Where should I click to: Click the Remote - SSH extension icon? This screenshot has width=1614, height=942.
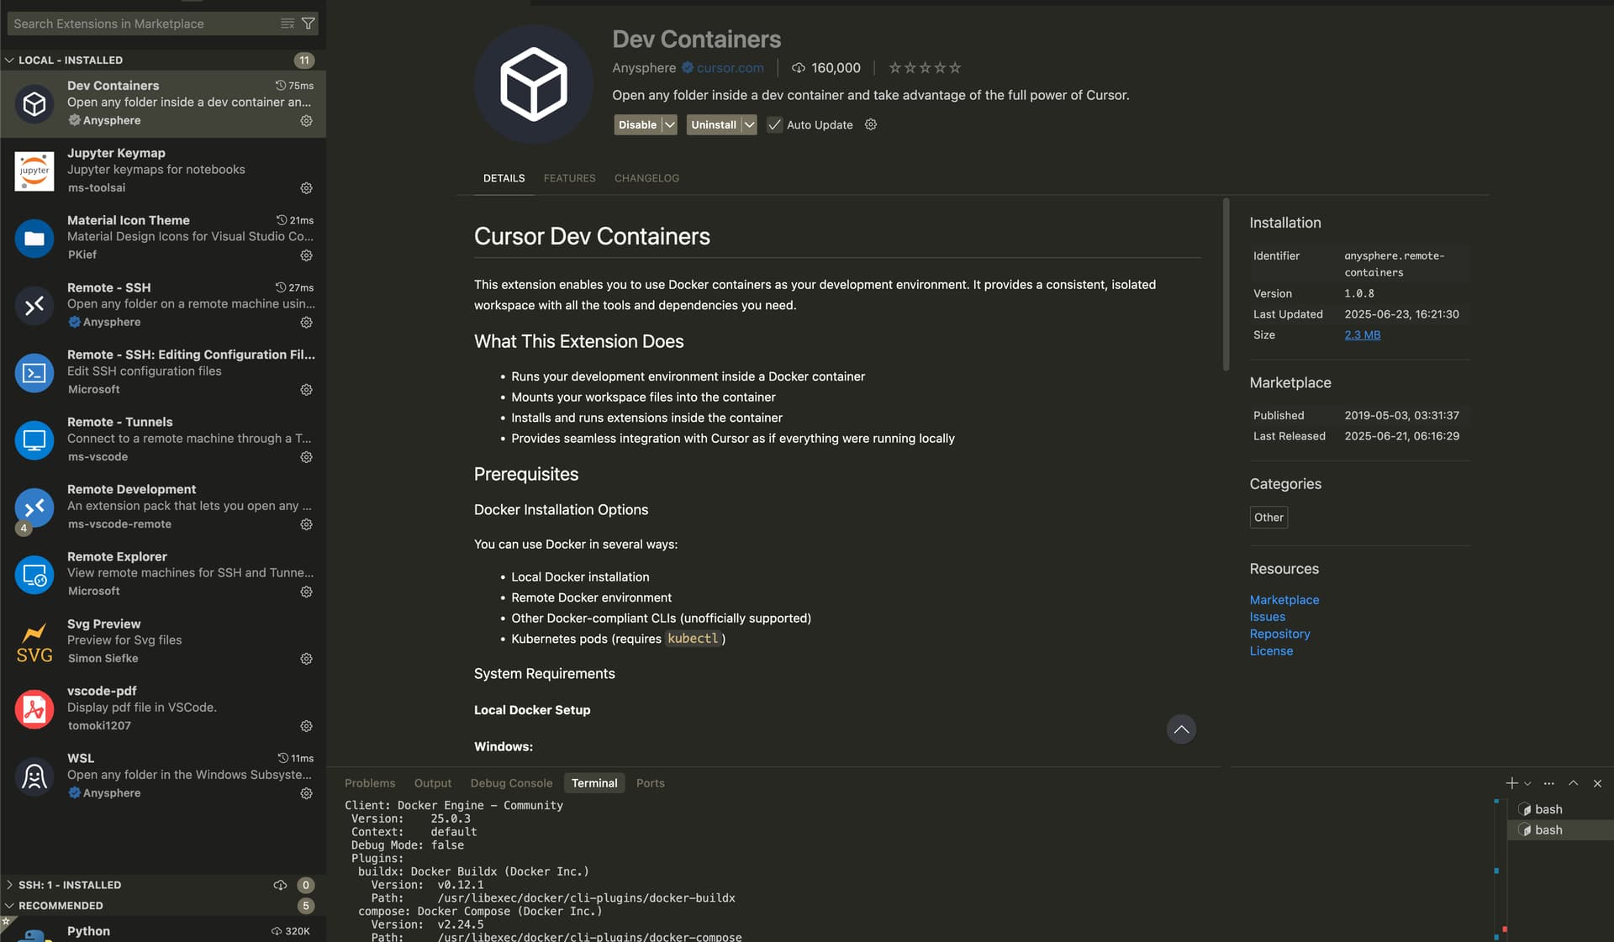point(34,305)
